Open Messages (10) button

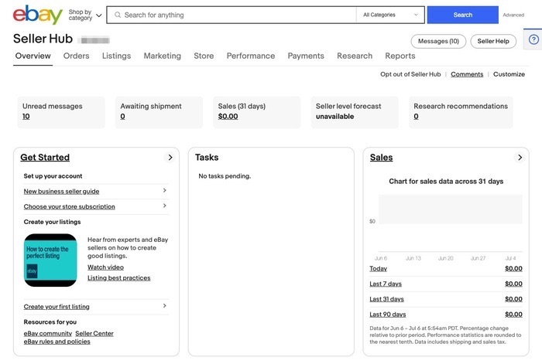click(437, 41)
